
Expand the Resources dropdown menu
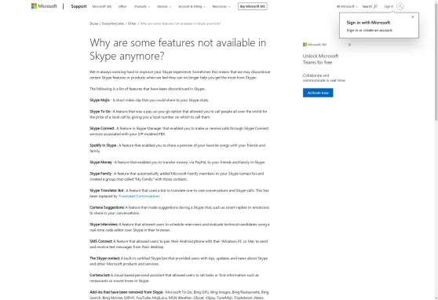coord(221,6)
